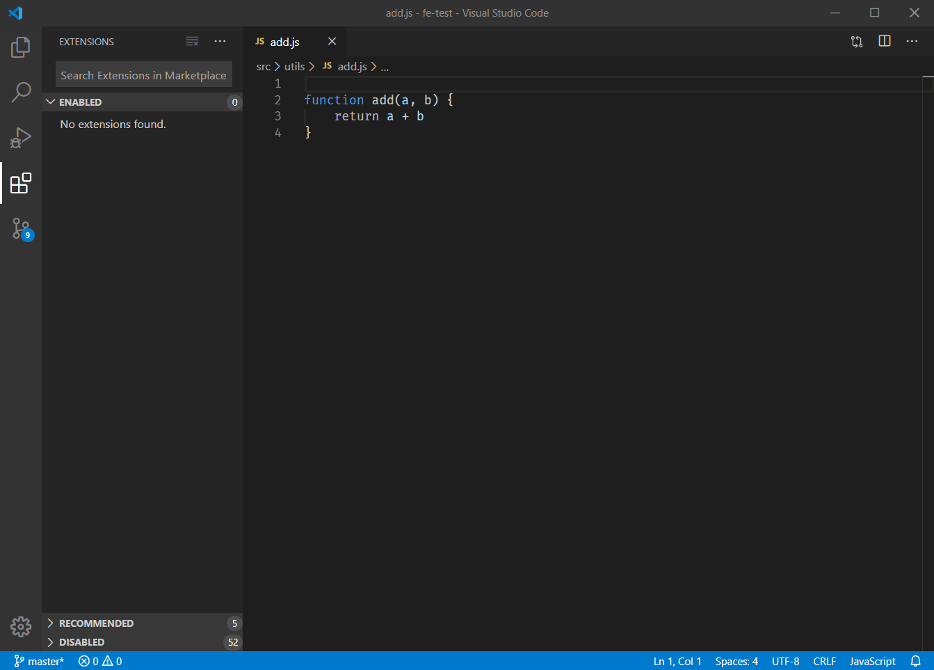The height and width of the screenshot is (670, 934).
Task: Open changes compare icon in editor toolbar
Action: point(857,42)
